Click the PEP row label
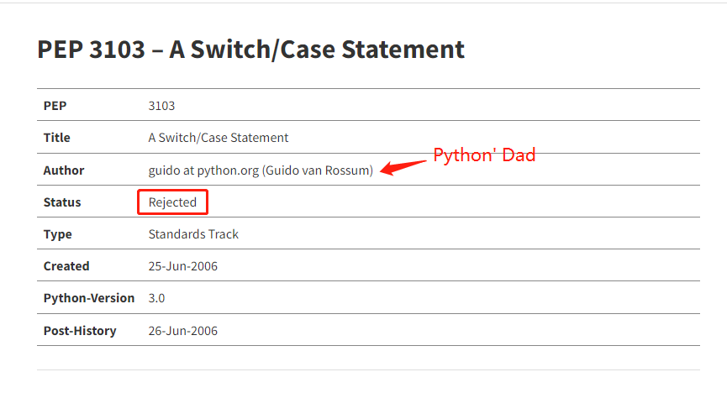Screen dimensions: 727x393 point(55,106)
